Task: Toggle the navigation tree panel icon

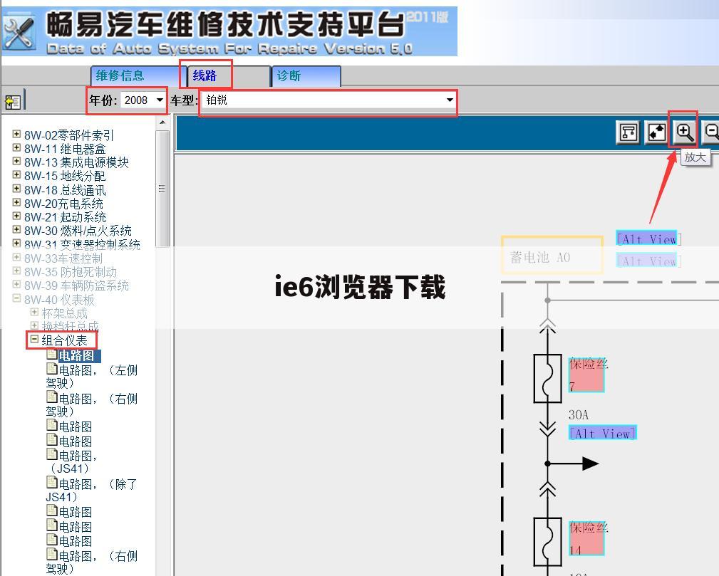Action: coord(12,101)
